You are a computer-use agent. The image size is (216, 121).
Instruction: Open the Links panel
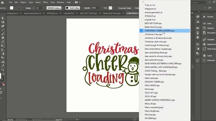207,24
